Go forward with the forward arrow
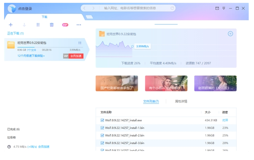Viewport: 254px width, 160px height. (x=93, y=8)
